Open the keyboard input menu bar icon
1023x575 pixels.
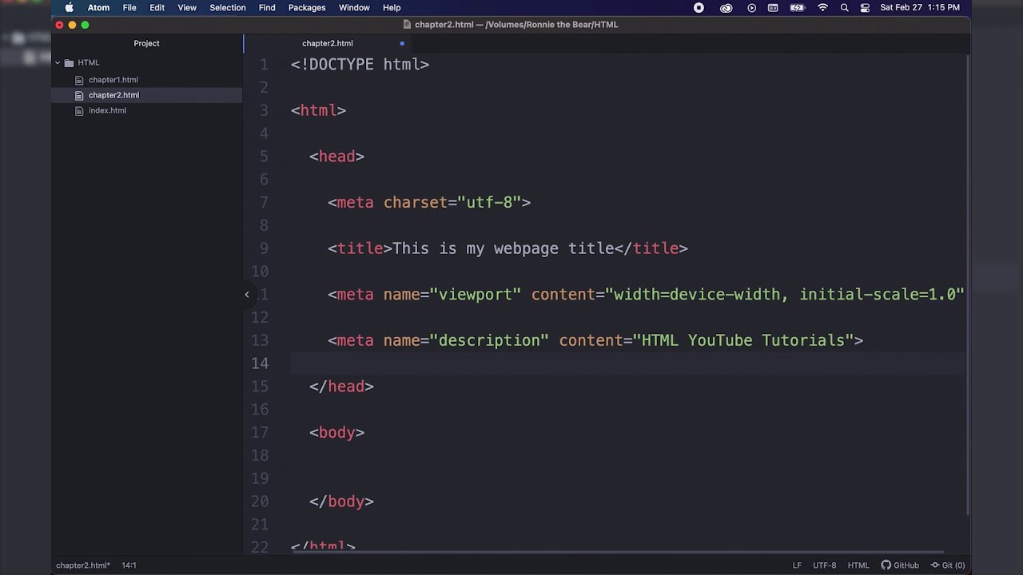coord(773,8)
